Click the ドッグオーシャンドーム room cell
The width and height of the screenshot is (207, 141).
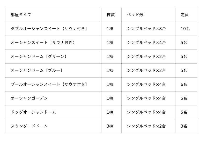(x=33, y=112)
